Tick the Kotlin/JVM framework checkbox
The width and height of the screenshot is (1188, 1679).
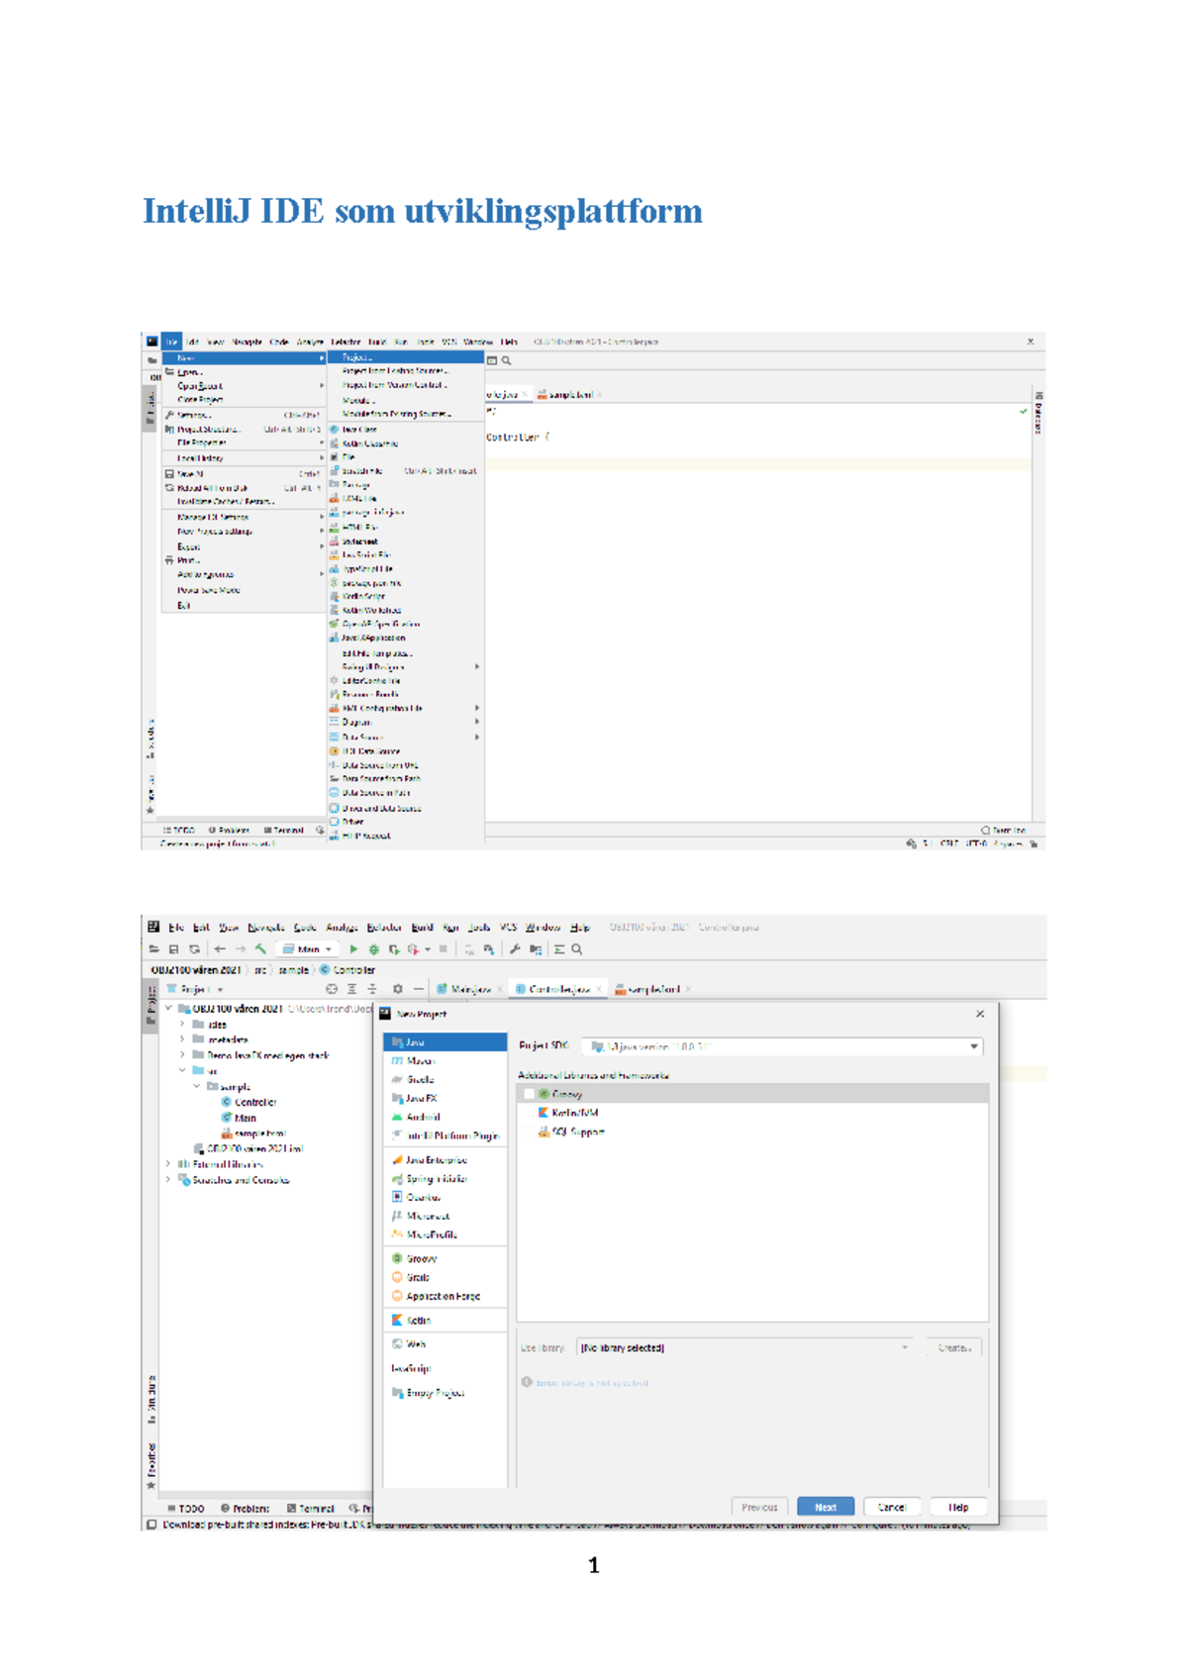(530, 1113)
